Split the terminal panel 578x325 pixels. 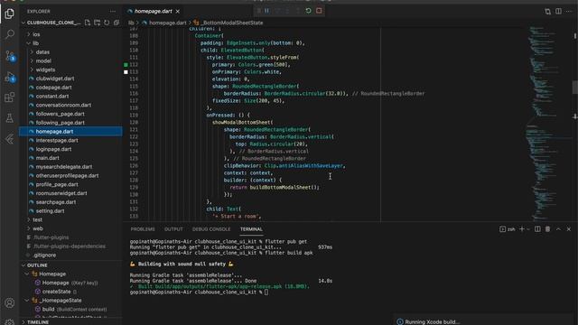pyautogui.click(x=537, y=229)
